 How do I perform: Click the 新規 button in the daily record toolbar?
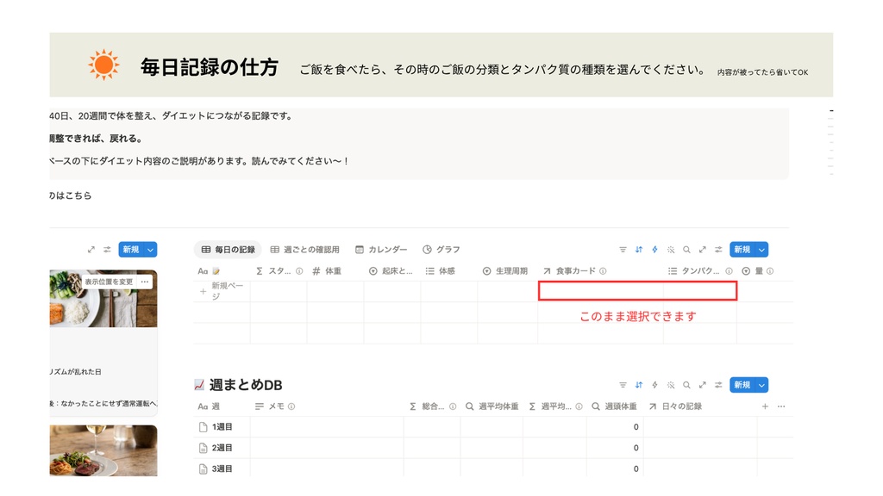pyautogui.click(x=742, y=250)
